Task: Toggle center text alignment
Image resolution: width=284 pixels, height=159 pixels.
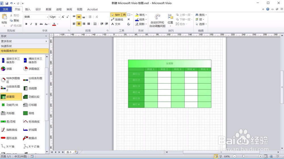Action: click(x=79, y=24)
